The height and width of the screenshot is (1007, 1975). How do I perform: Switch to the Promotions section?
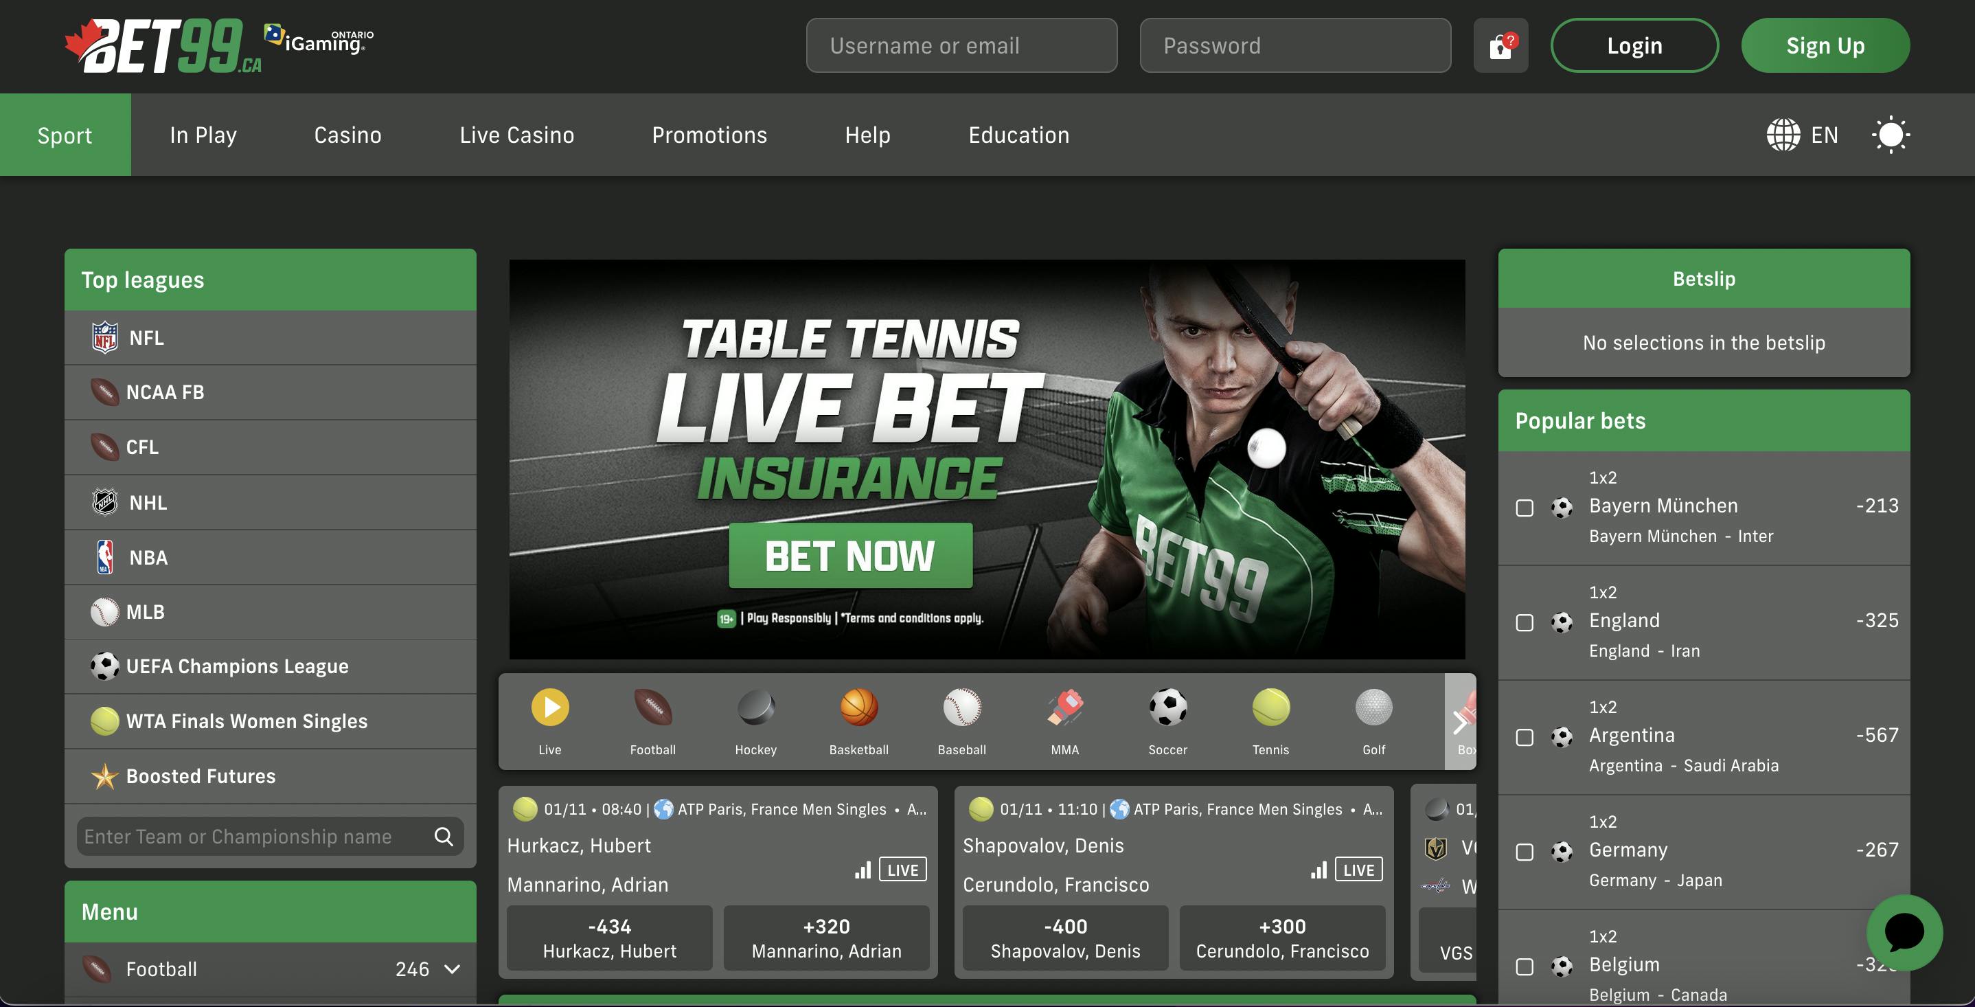(709, 134)
